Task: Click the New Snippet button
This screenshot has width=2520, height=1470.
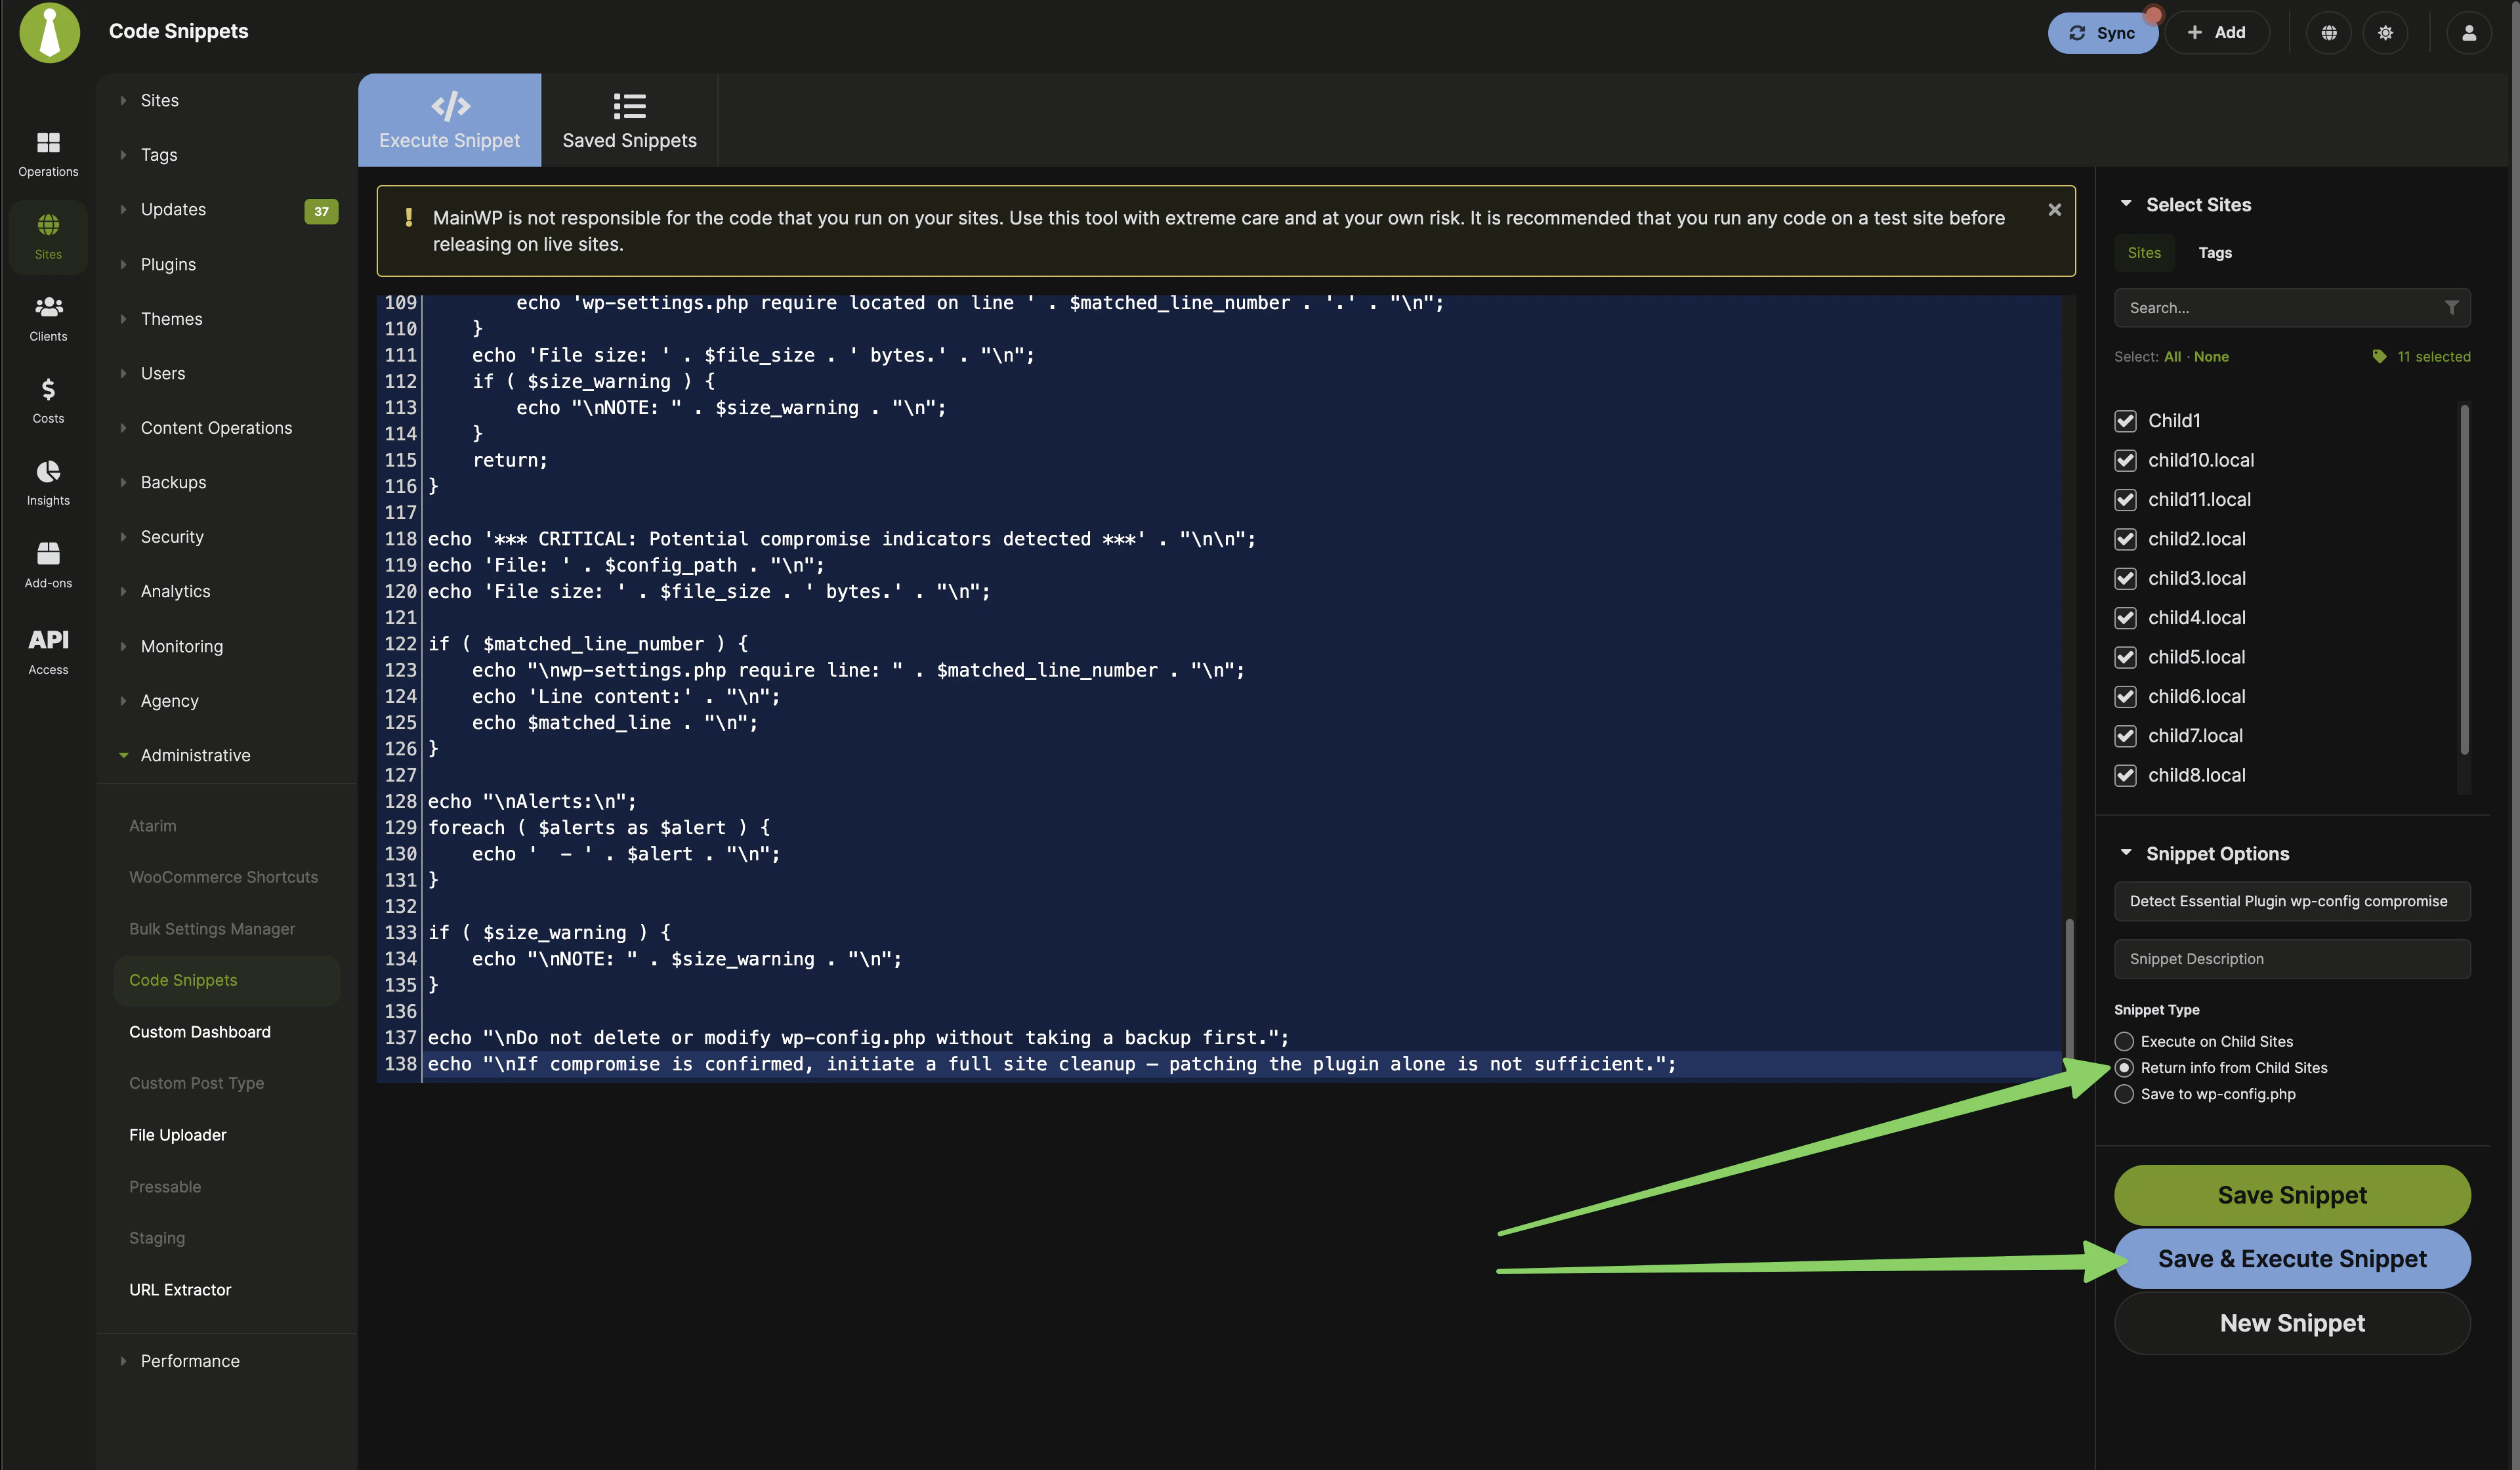Action: click(x=2292, y=1322)
